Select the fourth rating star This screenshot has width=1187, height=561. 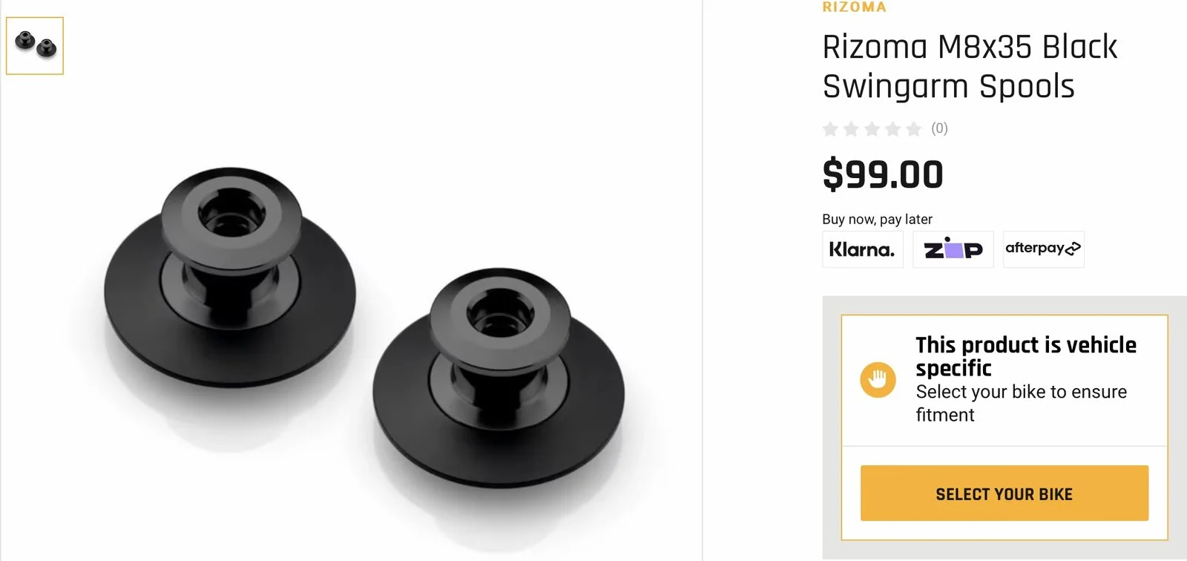892,129
